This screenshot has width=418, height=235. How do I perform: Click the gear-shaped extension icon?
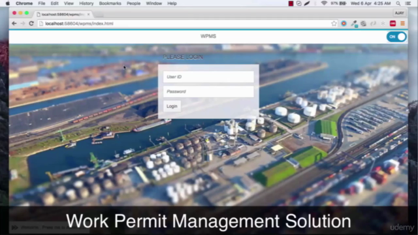[x=363, y=23]
